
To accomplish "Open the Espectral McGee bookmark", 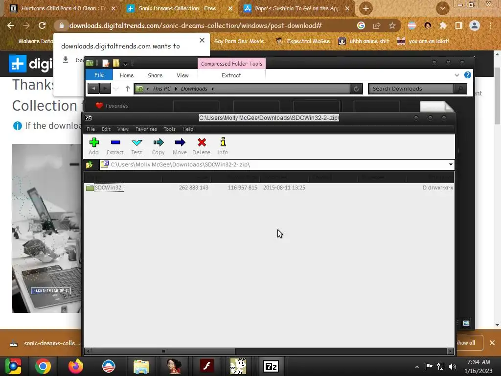I will click(302, 41).
